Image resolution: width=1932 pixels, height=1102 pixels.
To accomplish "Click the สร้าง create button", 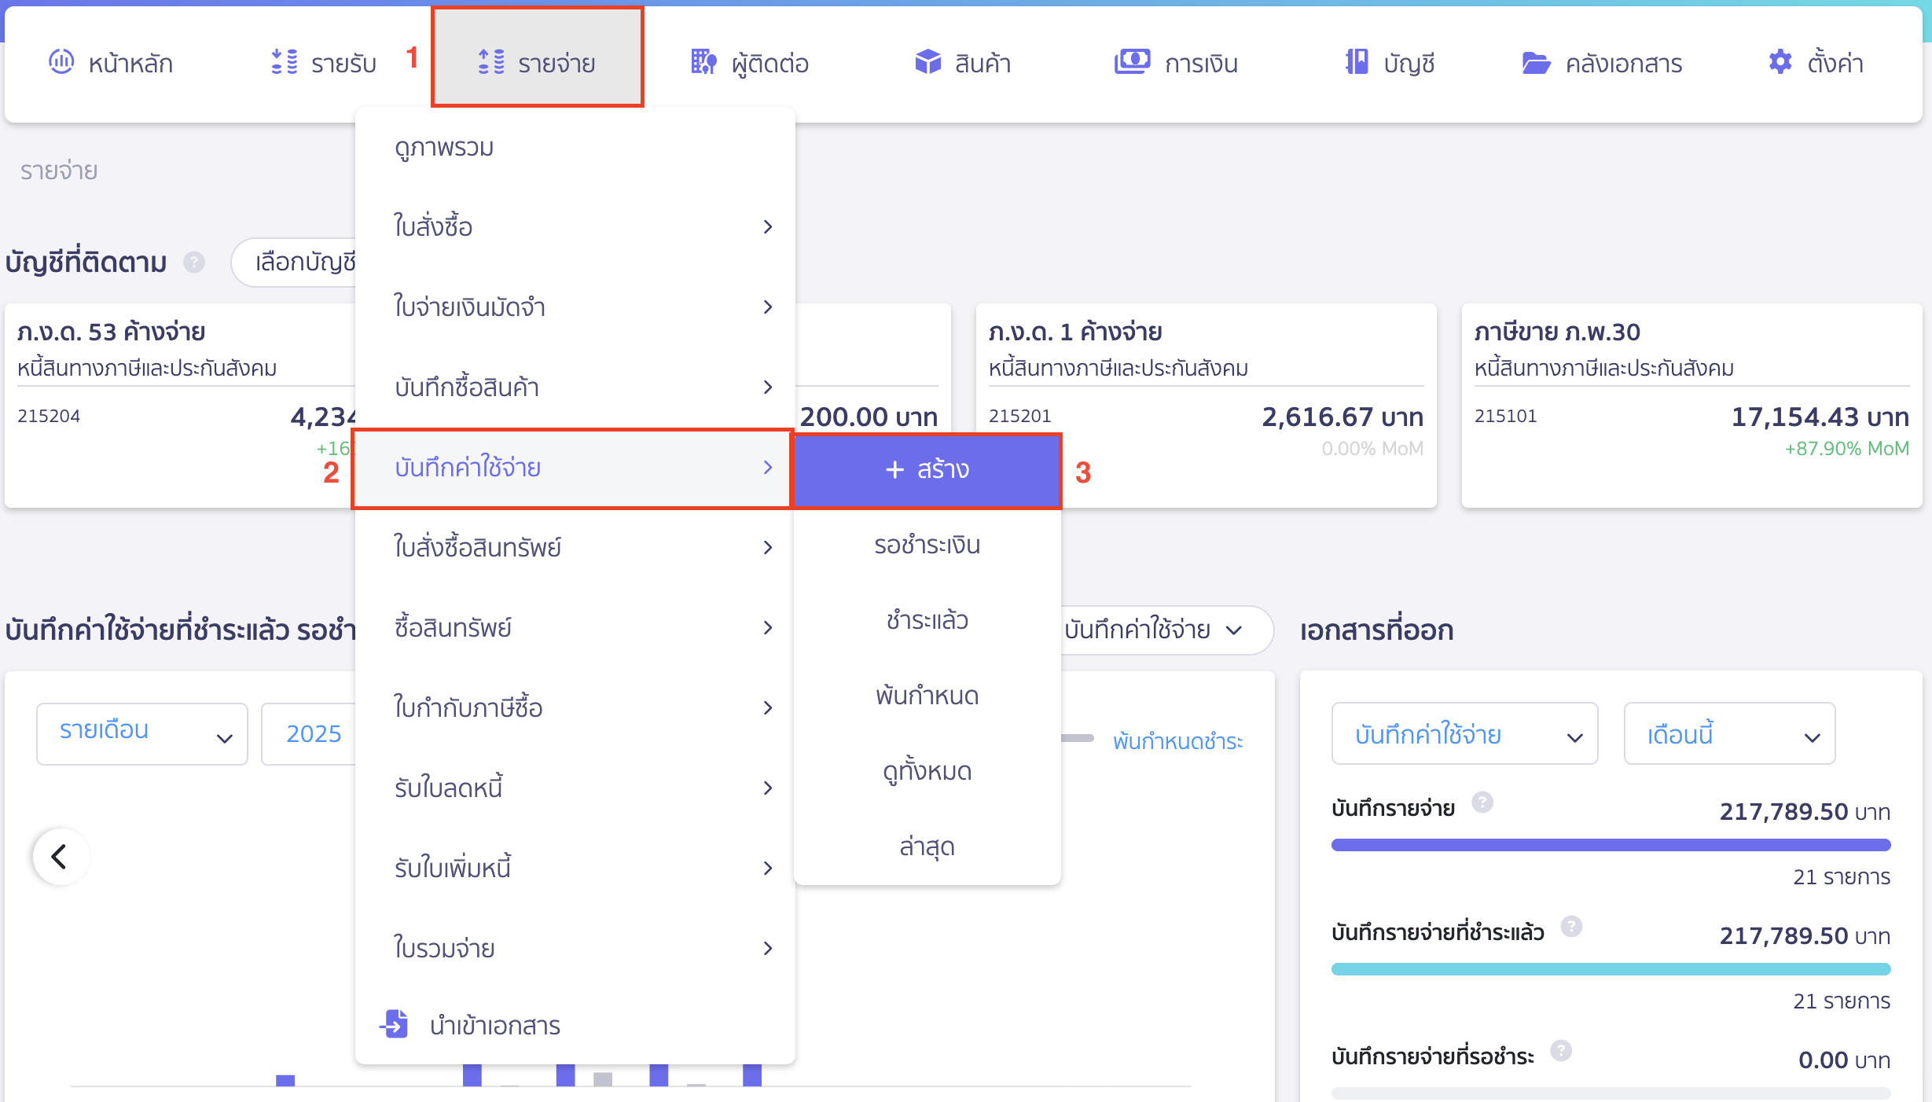I will pyautogui.click(x=927, y=469).
